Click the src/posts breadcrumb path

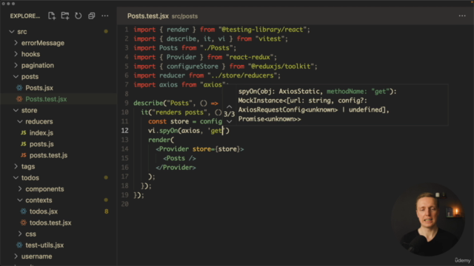tap(184, 16)
